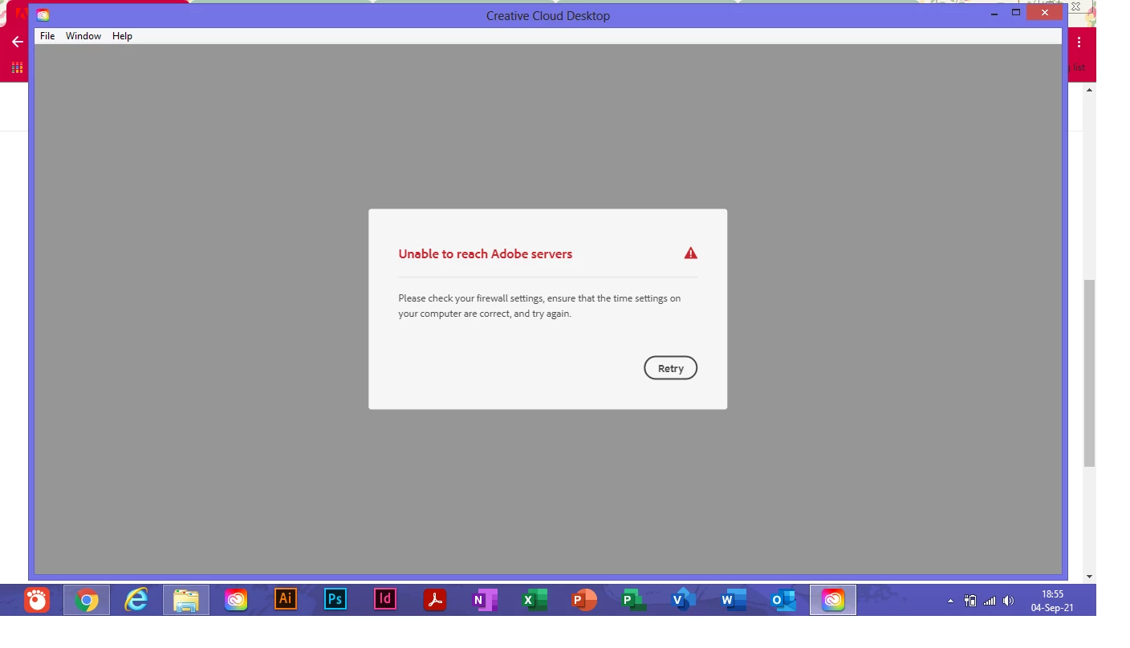Screen dimensions: 1130x648
Task: Open Microsoft Visio from the taskbar
Action: click(x=684, y=600)
